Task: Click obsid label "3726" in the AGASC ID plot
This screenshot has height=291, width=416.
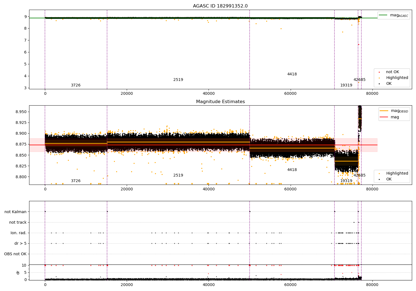Action: click(x=76, y=85)
